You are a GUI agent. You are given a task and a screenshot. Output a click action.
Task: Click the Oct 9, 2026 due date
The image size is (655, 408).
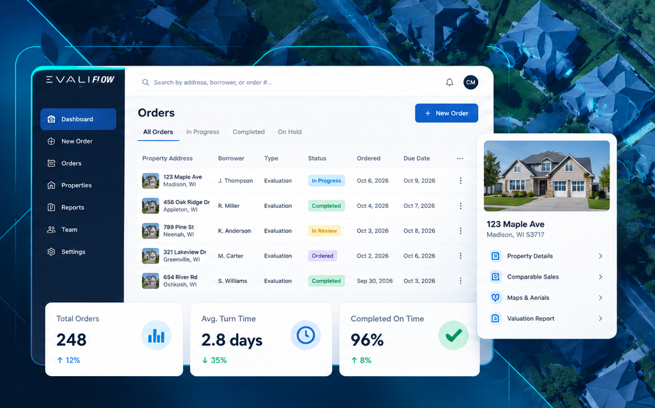pyautogui.click(x=419, y=180)
